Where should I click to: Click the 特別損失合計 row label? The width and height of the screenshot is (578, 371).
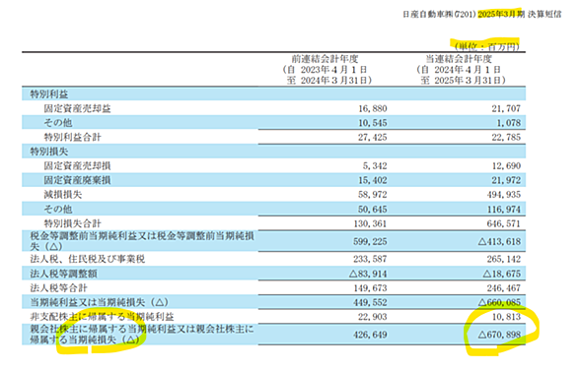(x=72, y=223)
